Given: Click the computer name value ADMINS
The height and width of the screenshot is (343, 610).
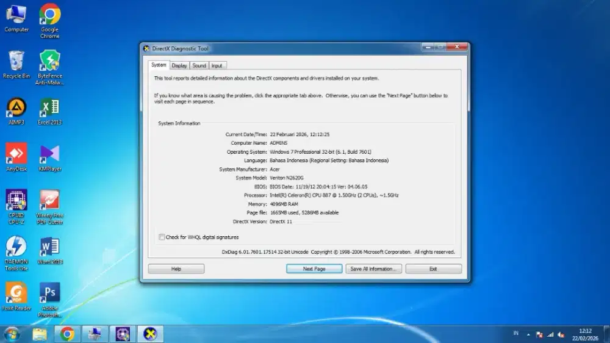Looking at the screenshot, I should 279,143.
